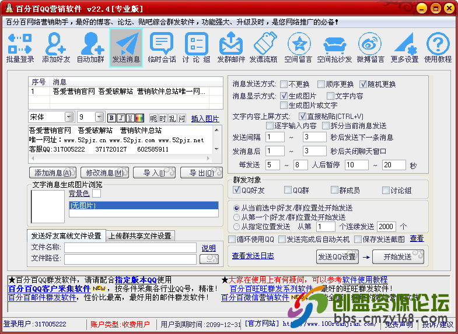The width and height of the screenshot is (458, 334).
Task: Click the 导出(O) export button
Action: coord(201,173)
